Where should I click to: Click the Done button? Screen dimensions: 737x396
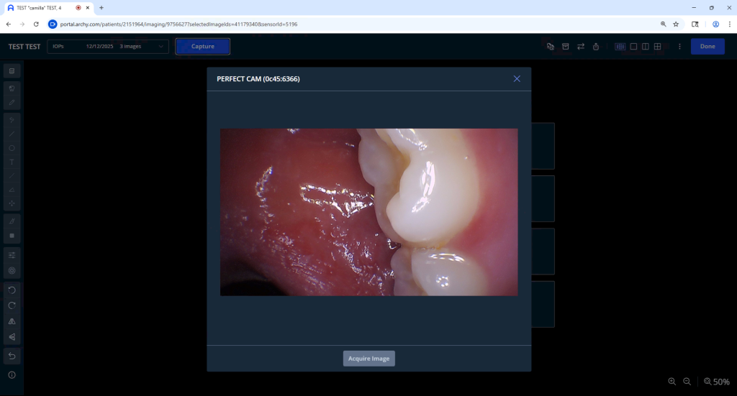(x=707, y=47)
